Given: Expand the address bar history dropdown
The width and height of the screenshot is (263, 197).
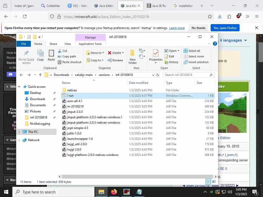Looking at the screenshot, I should 153,75.
